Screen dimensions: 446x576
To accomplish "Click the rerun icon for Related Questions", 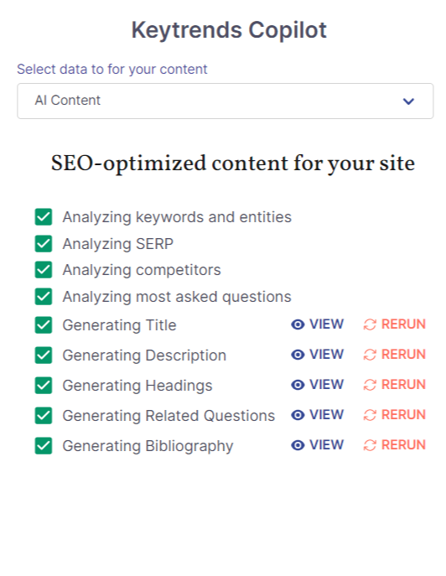I will [x=370, y=415].
